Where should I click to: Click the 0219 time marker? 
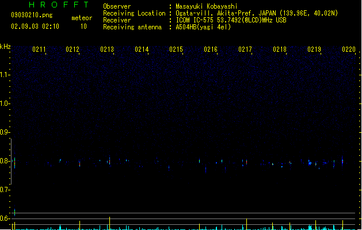coord(314,49)
